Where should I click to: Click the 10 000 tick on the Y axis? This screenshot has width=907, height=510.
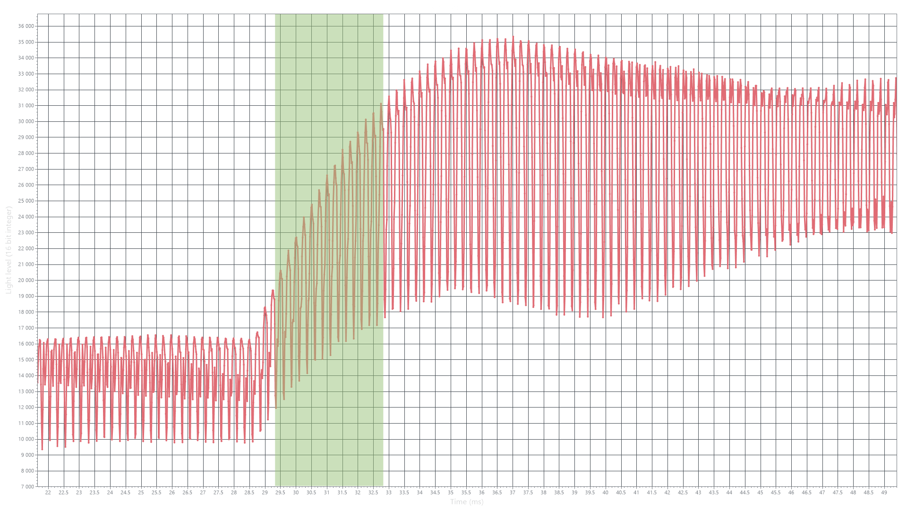pos(26,439)
